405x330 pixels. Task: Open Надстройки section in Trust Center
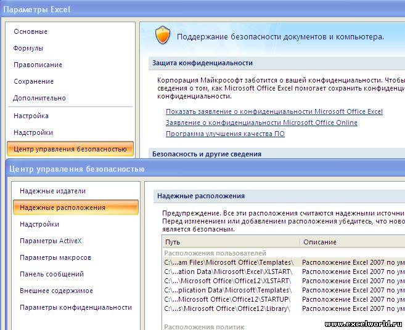click(39, 224)
